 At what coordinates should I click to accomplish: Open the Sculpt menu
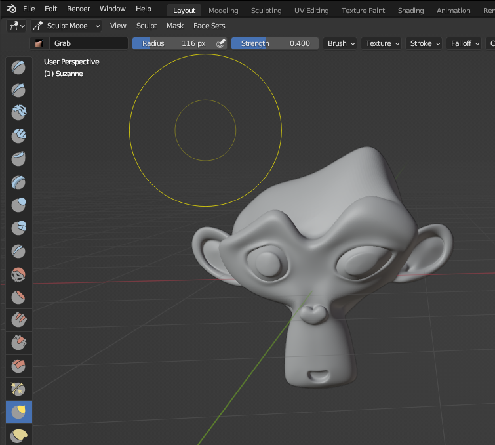(x=146, y=26)
